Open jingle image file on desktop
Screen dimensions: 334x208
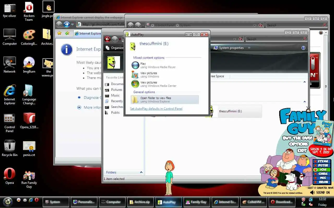(48, 9)
